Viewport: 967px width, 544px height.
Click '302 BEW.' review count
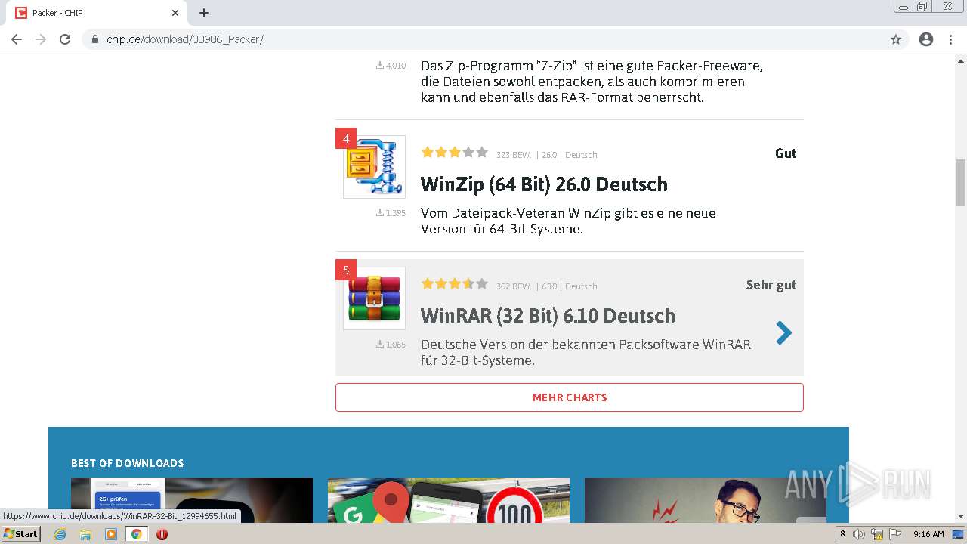click(514, 286)
